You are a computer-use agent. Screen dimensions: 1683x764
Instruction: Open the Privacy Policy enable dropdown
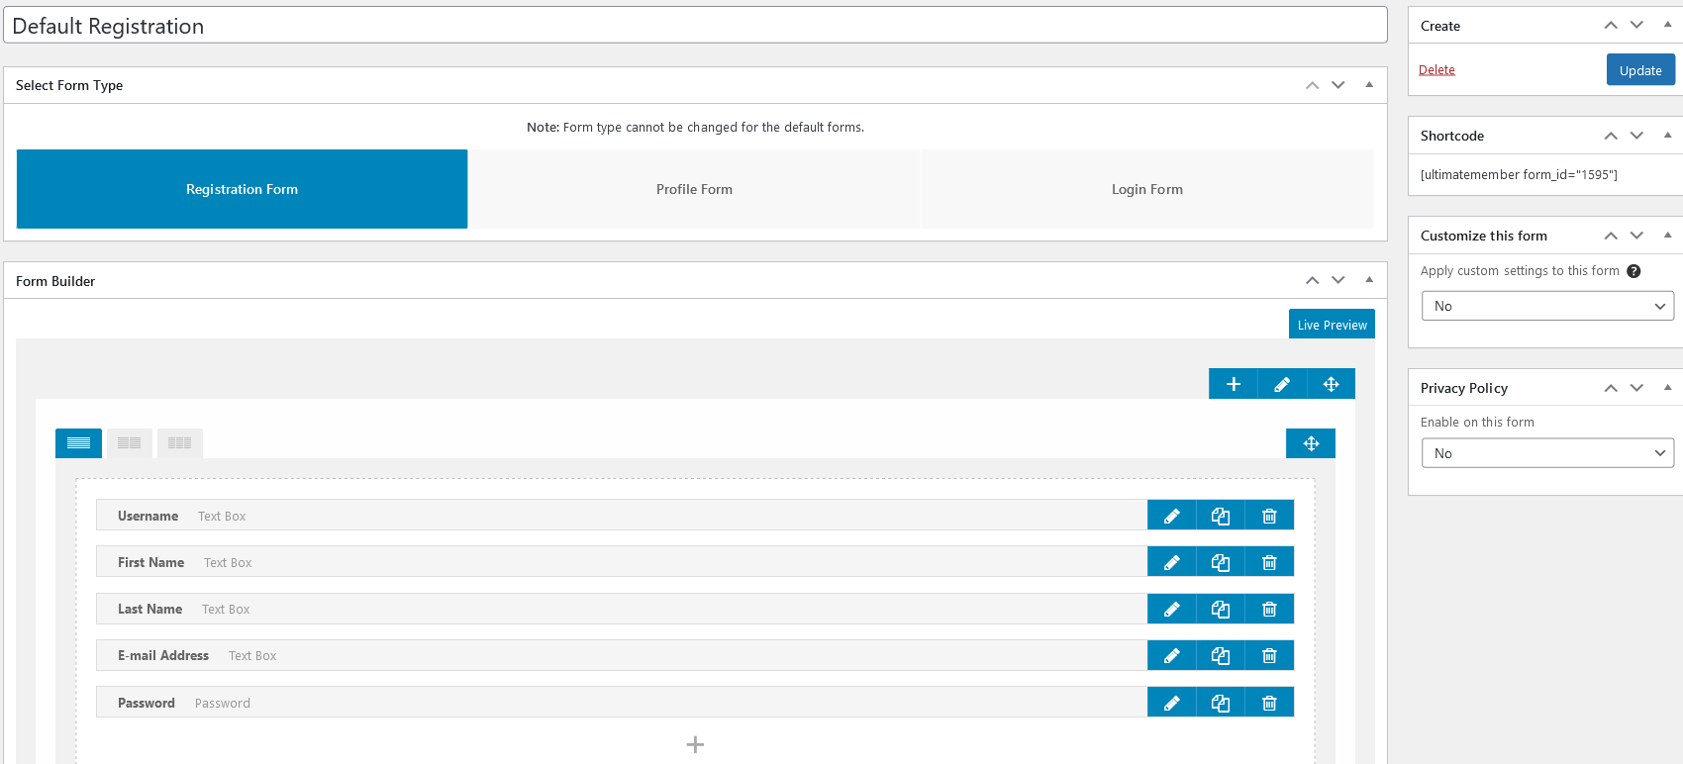pos(1547,453)
